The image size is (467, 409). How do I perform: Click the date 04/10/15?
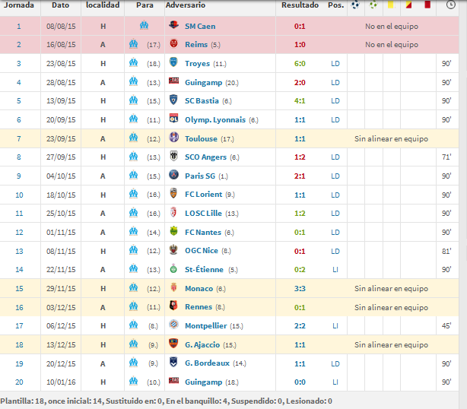click(61, 176)
